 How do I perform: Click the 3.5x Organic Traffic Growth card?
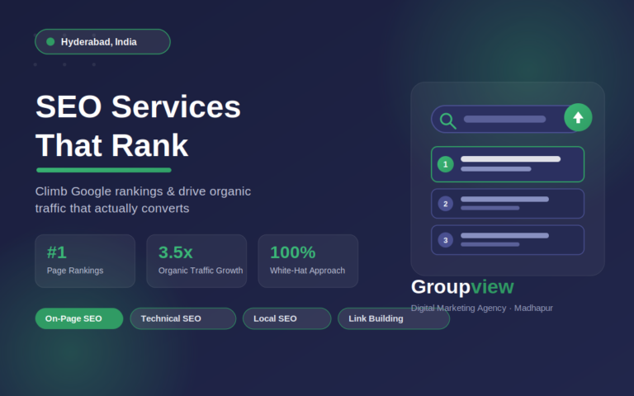point(196,261)
